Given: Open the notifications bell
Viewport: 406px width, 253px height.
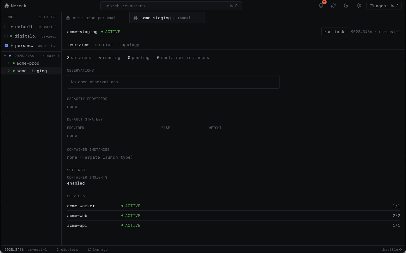Looking at the screenshot, I should [321, 6].
